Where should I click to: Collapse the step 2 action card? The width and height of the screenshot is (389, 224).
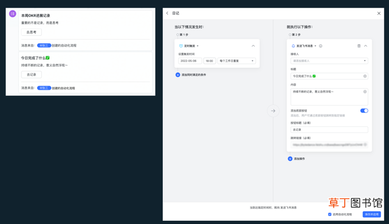click(365, 46)
